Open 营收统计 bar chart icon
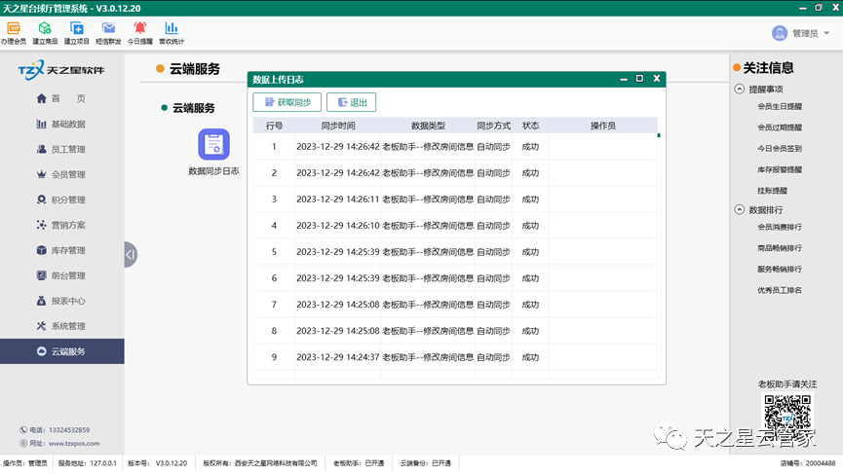Screen dimensions: 843x474 172,28
